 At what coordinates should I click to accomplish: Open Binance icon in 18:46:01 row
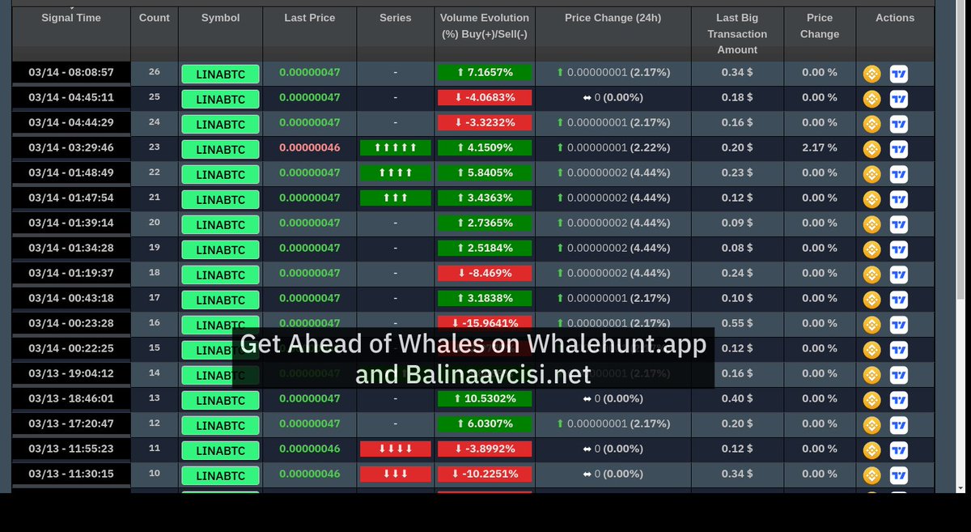(x=871, y=400)
